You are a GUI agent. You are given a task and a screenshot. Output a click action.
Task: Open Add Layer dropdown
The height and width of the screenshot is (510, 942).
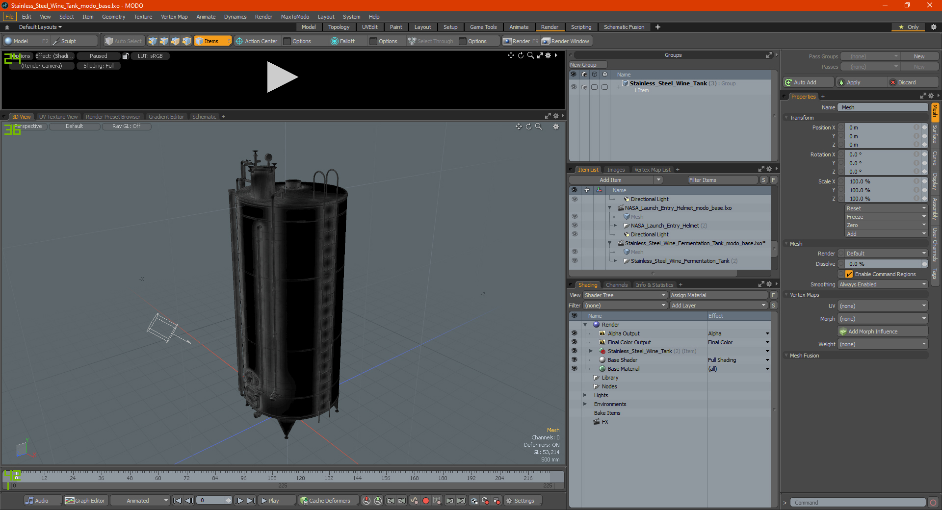(x=719, y=306)
